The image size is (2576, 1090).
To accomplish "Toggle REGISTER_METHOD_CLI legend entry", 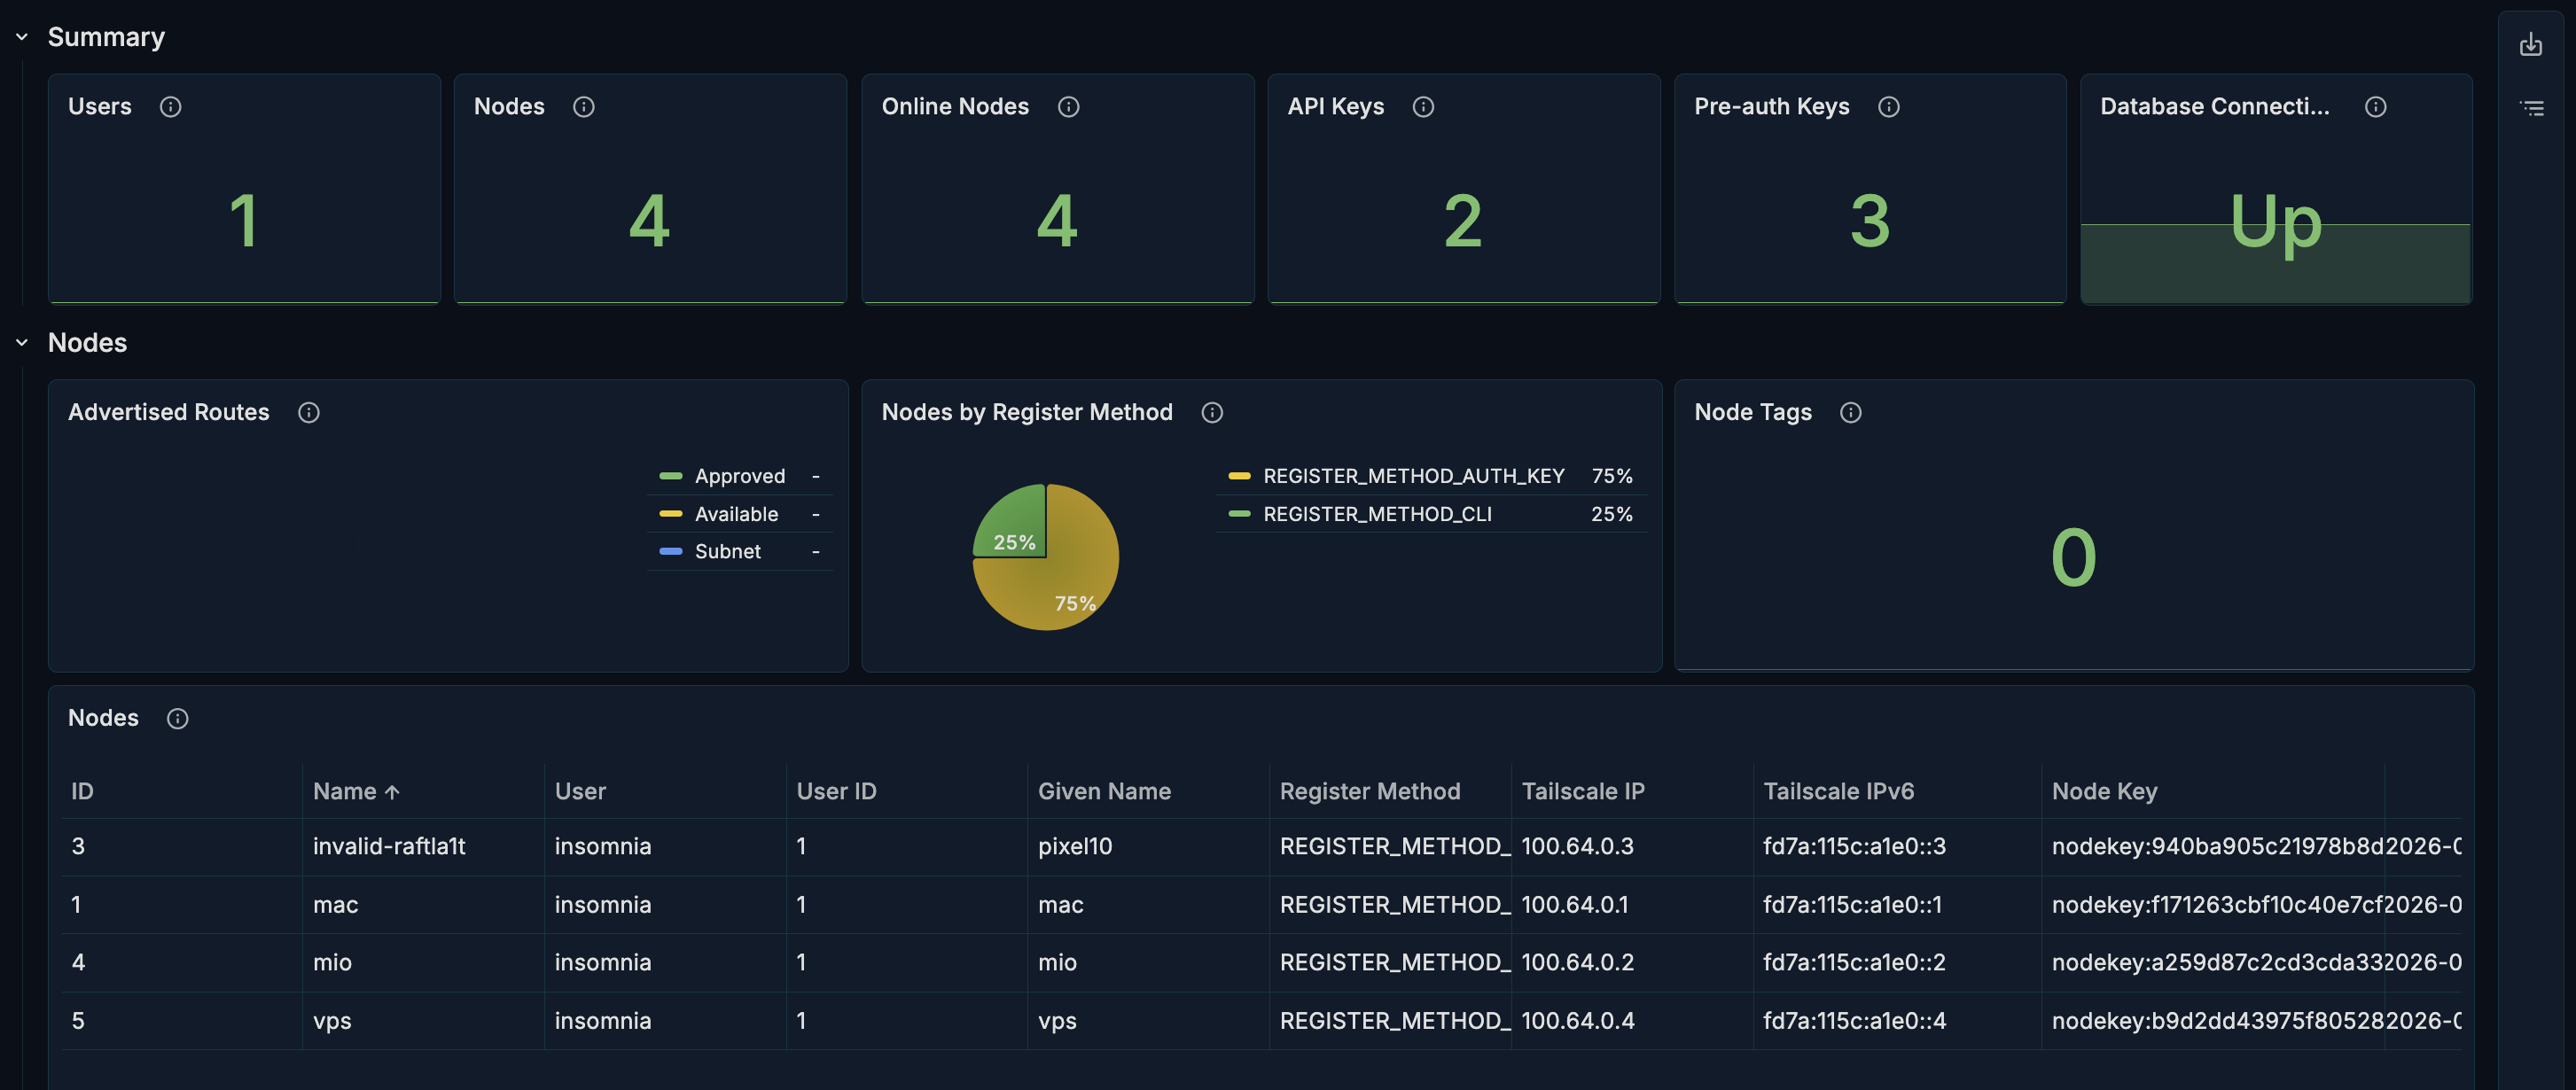I will [1377, 514].
